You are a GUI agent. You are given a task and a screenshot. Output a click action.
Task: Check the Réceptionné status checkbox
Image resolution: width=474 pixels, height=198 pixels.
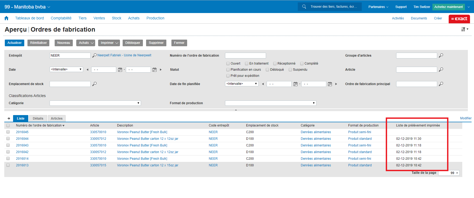tap(275, 64)
